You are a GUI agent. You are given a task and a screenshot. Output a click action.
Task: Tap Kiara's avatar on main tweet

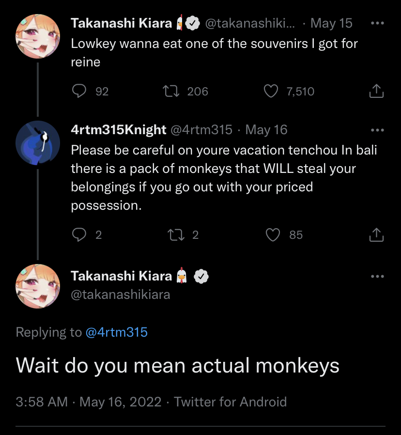38,286
